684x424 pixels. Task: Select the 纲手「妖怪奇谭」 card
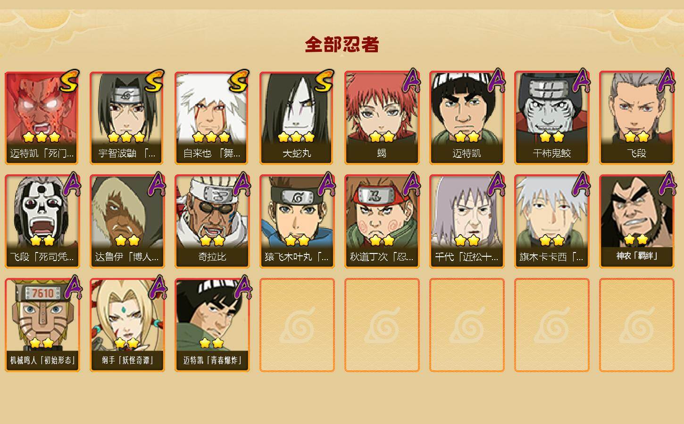coord(127,325)
